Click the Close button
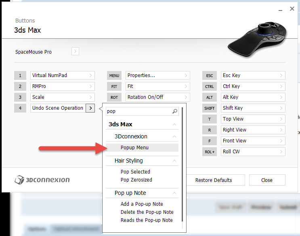 (x=267, y=180)
